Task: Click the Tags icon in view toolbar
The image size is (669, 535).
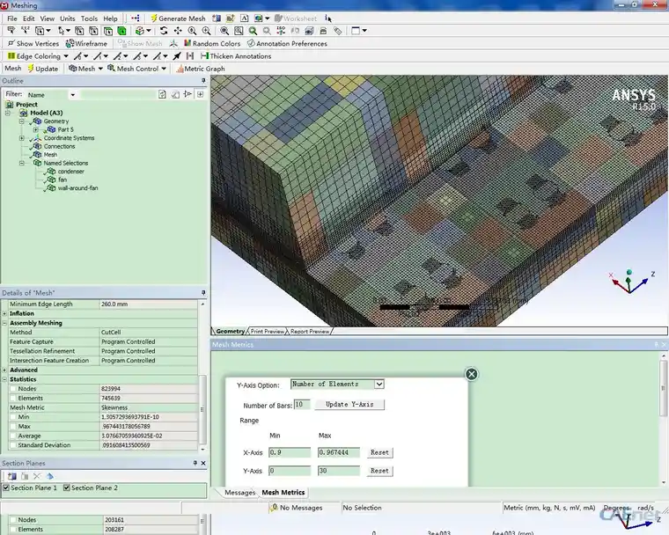Action: [x=338, y=31]
